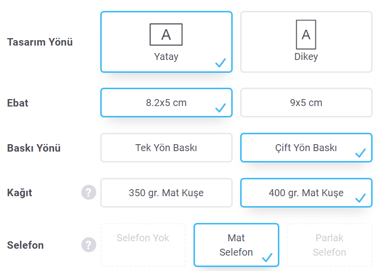Click the checkmark on Mat Selefon
The width and height of the screenshot is (388, 271).
(267, 257)
